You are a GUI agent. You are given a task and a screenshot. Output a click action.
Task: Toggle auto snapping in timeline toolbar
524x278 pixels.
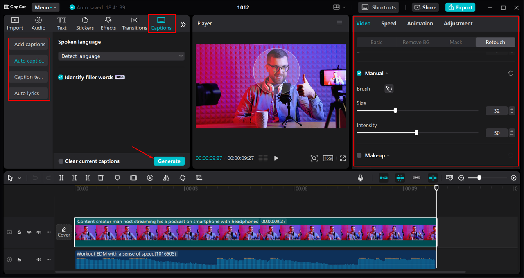point(400,178)
